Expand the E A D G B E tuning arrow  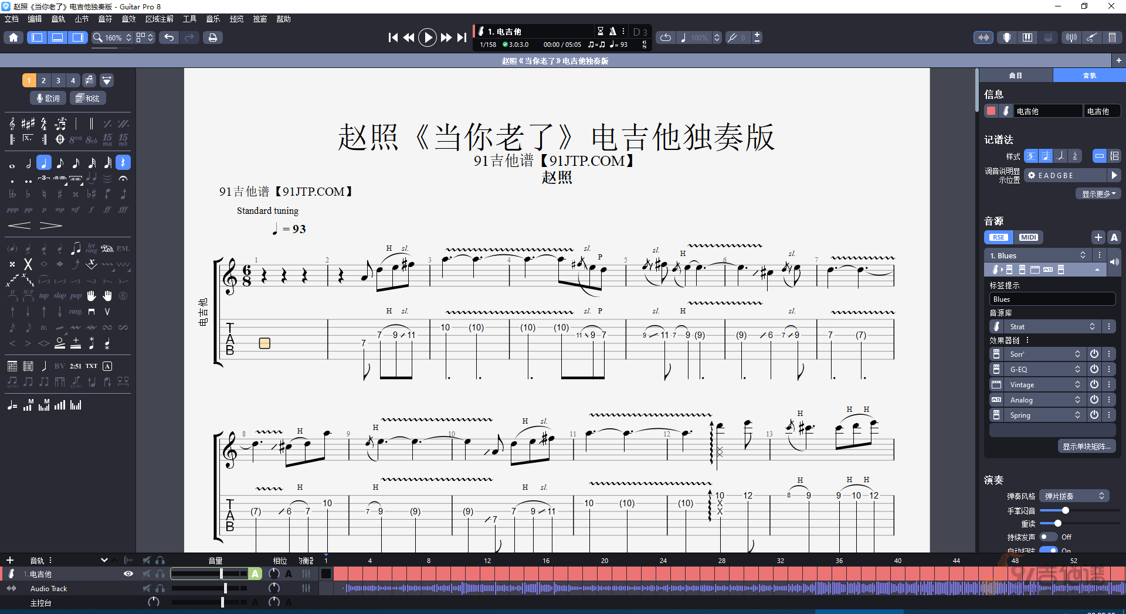1114,175
